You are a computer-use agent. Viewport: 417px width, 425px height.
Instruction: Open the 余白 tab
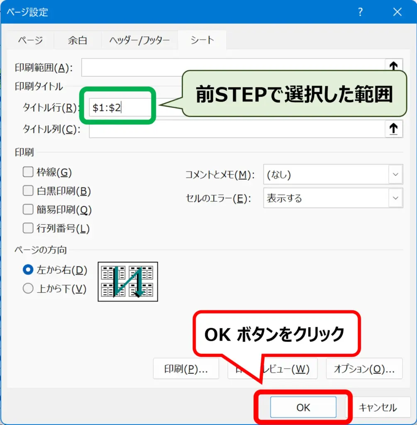pyautogui.click(x=78, y=40)
